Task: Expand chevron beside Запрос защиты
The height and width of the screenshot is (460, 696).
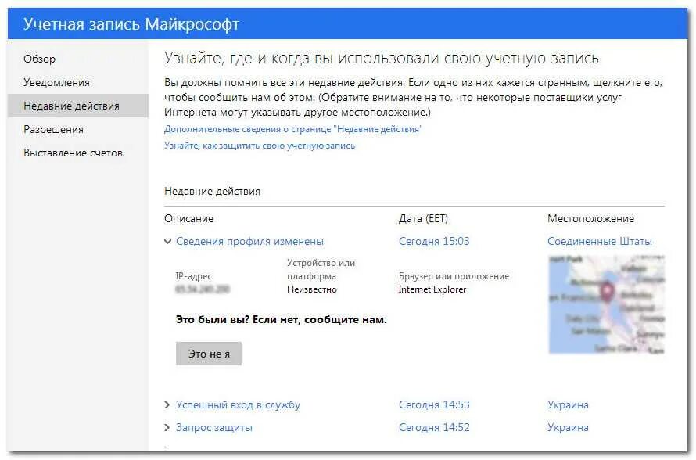Action: coord(167,428)
